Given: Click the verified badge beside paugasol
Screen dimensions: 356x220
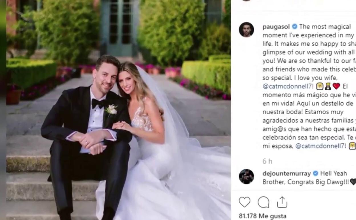Looking at the screenshot, I should pos(294,27).
